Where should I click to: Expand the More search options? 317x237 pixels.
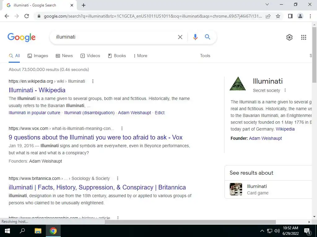140,56
